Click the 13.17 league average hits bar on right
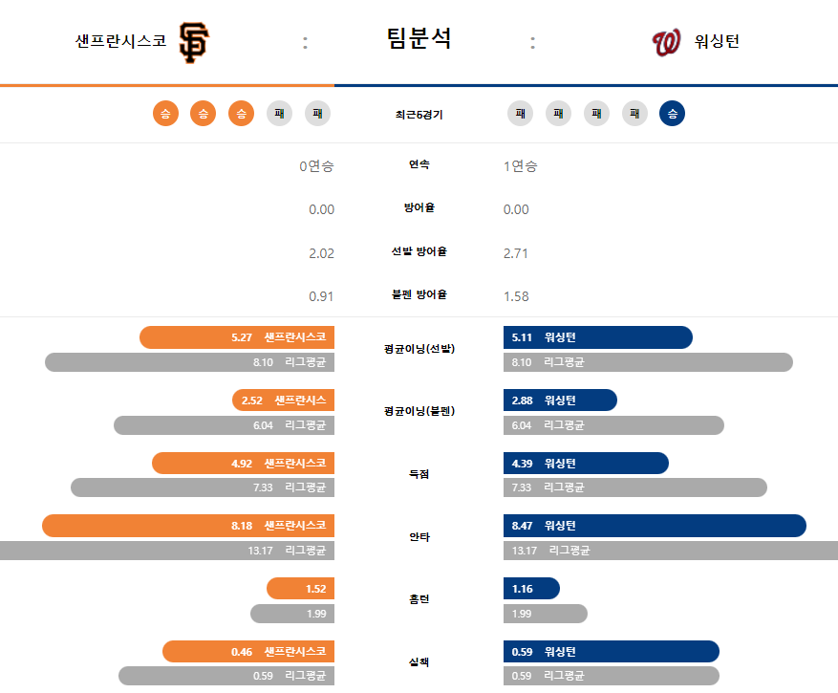The height and width of the screenshot is (693, 838). pyautogui.click(x=671, y=551)
